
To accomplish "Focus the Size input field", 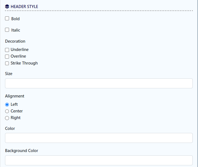I will point(99,83).
